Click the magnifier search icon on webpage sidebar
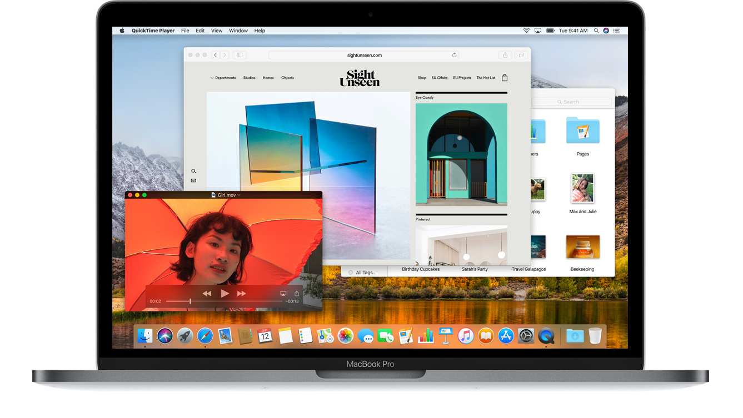 (193, 171)
